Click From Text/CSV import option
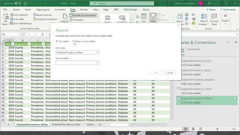The height and width of the screenshot is (135, 240). tap(19, 15)
